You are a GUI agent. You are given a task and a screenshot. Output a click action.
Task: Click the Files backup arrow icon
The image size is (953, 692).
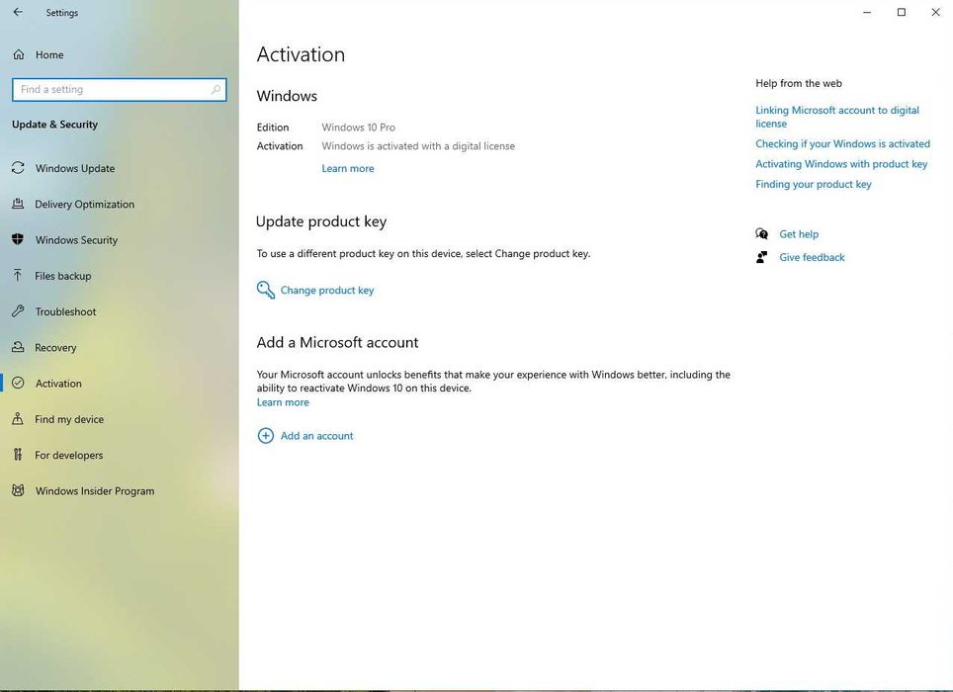point(18,275)
